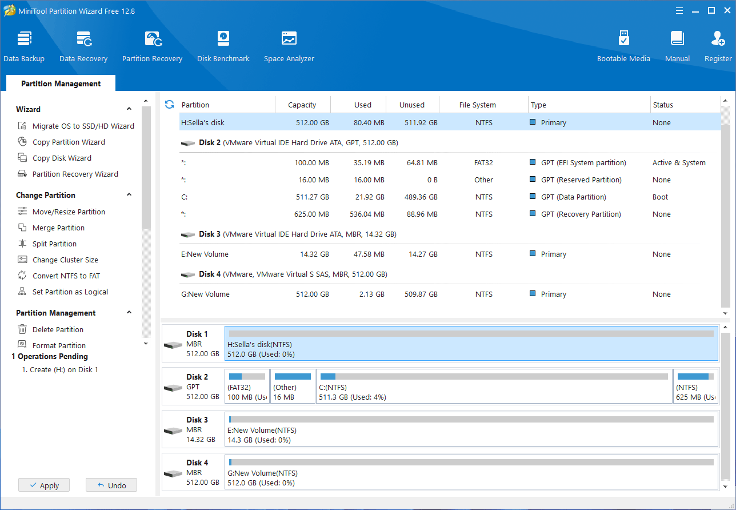The image size is (736, 510).
Task: Select the Disk 2 header row in the list
Action: pos(450,142)
